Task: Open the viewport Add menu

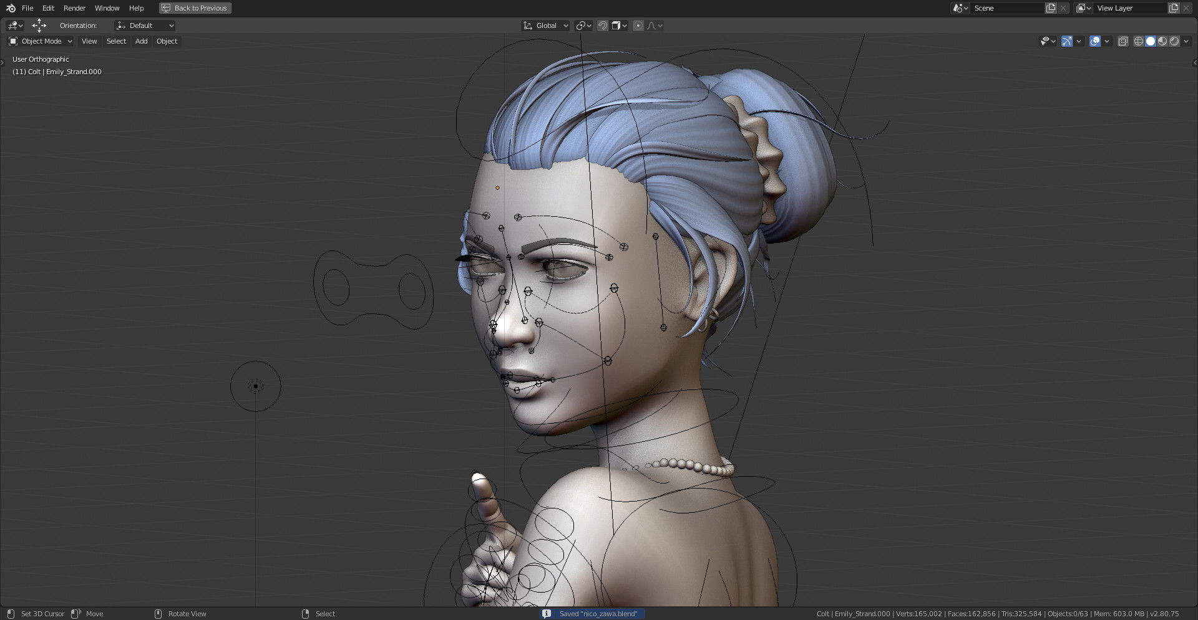Action: (x=142, y=41)
